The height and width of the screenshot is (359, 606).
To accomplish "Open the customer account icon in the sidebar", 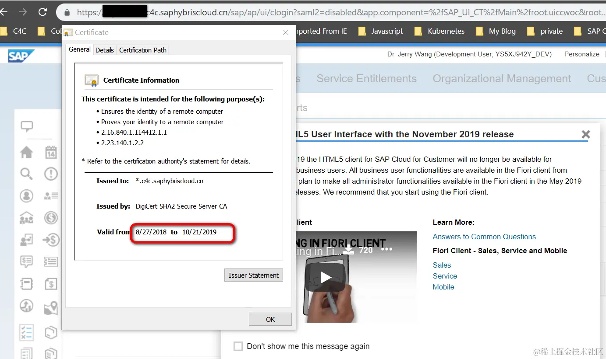I will tap(26, 196).
